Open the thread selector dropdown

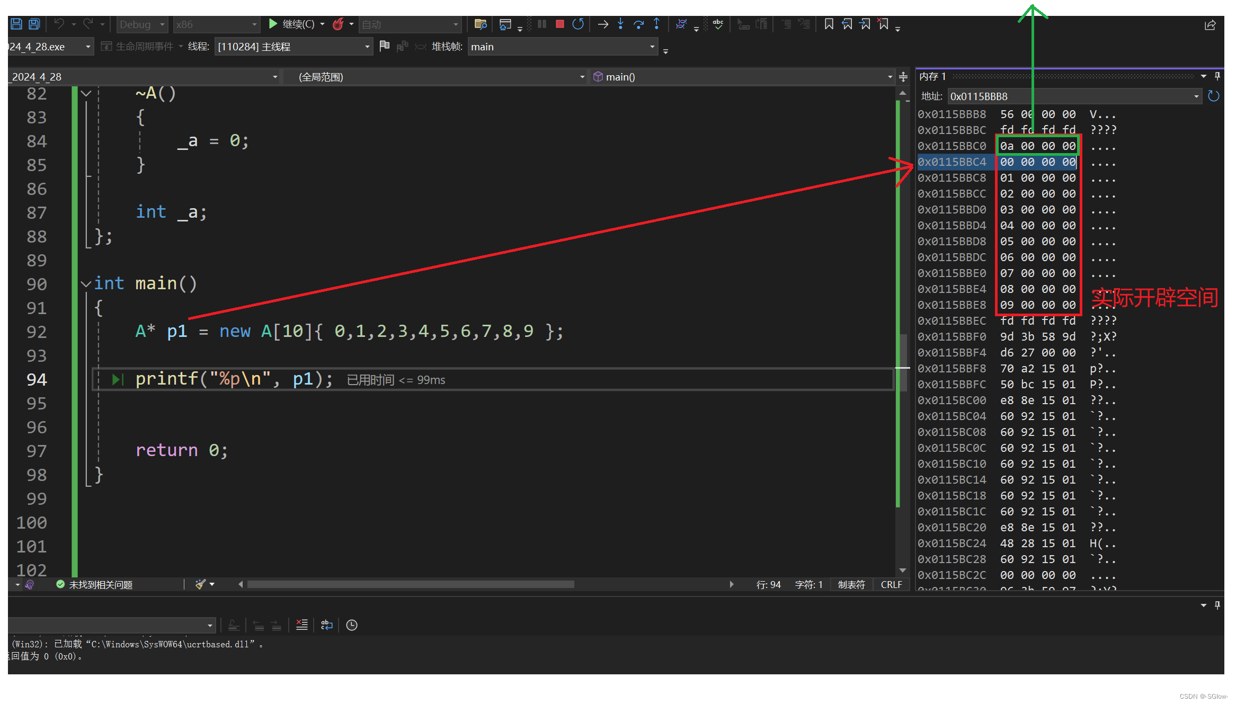coord(367,47)
